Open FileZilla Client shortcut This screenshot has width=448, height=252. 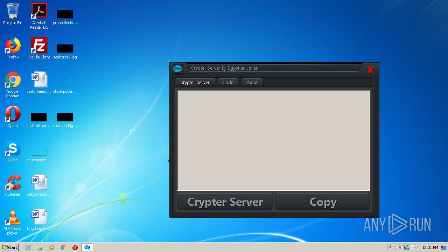(x=39, y=48)
